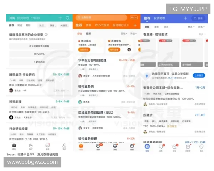
Task: Open the 区域 dropdown in middle app
Action: 124,33
